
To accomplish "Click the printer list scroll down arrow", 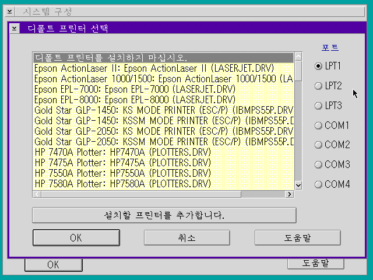I will click(298, 185).
